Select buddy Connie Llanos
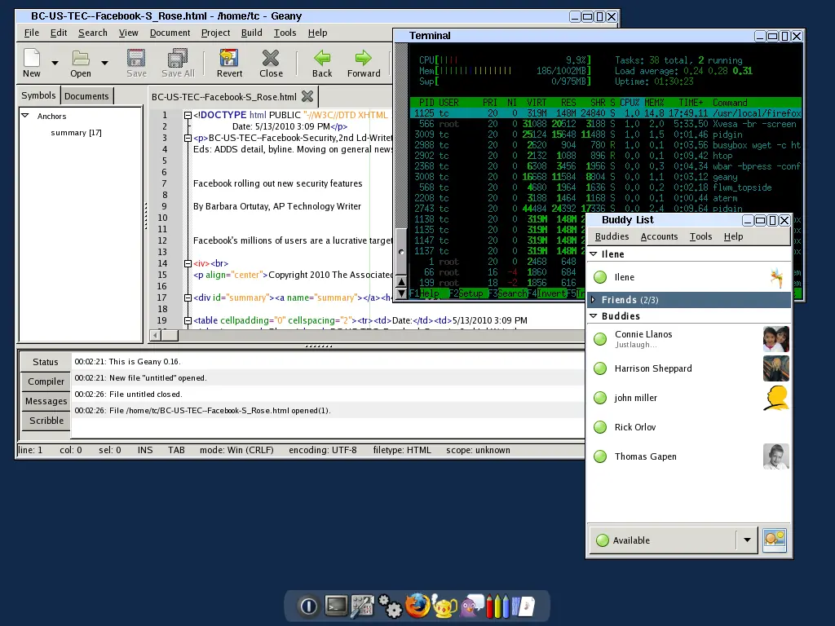 (x=689, y=339)
